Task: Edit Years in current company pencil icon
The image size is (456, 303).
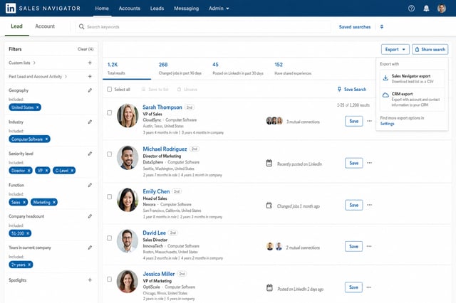Action: [x=90, y=248]
